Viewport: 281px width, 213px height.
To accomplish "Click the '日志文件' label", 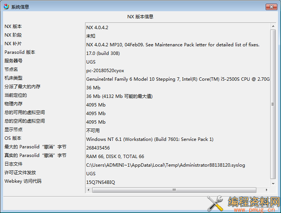I will click(13, 164).
